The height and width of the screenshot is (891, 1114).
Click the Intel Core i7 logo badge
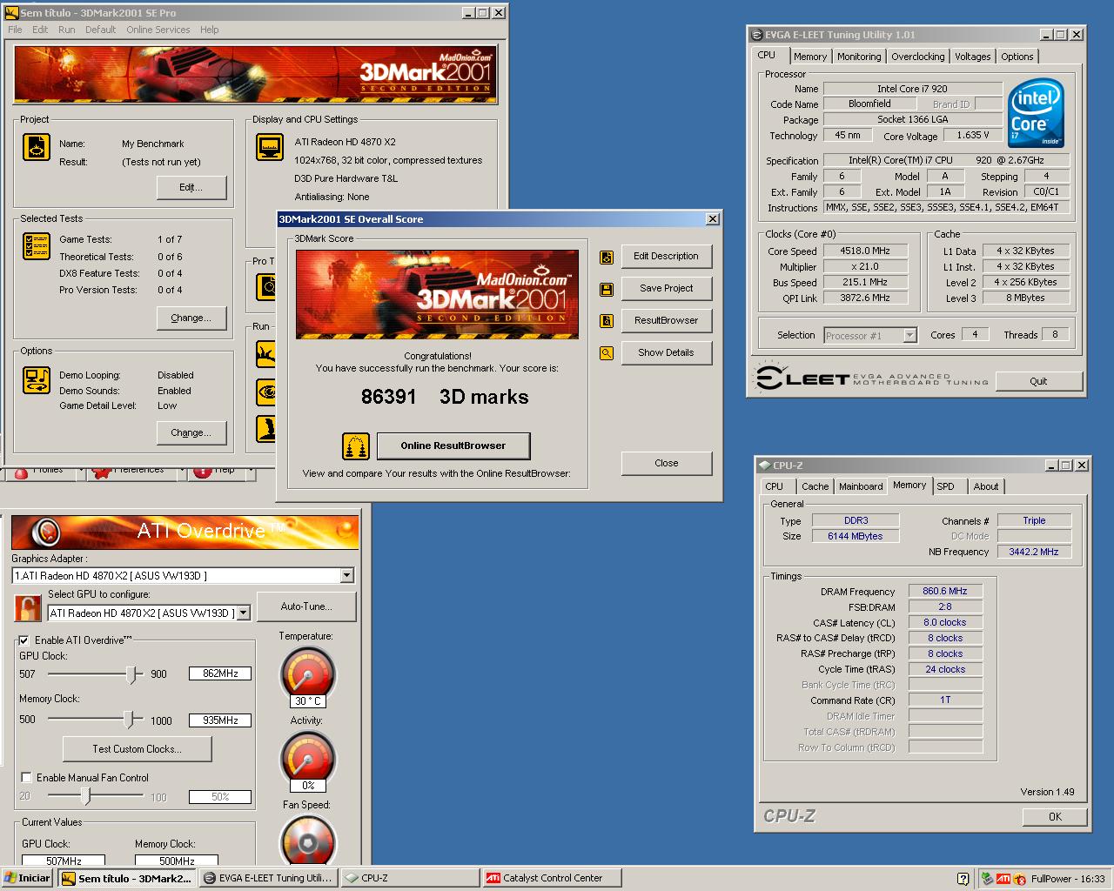(1036, 113)
